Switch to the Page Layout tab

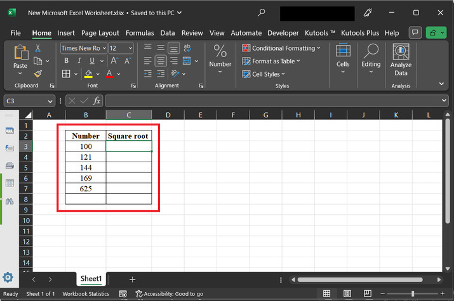[100, 33]
